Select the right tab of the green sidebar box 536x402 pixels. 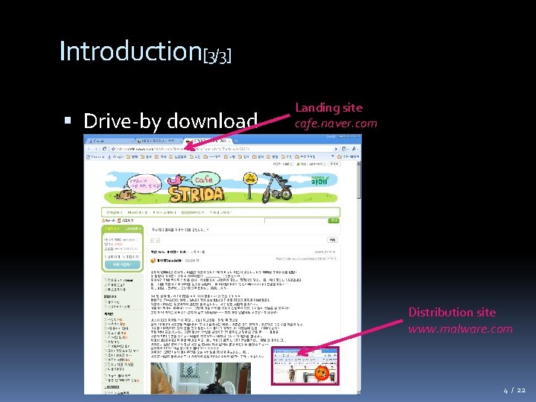(133, 229)
